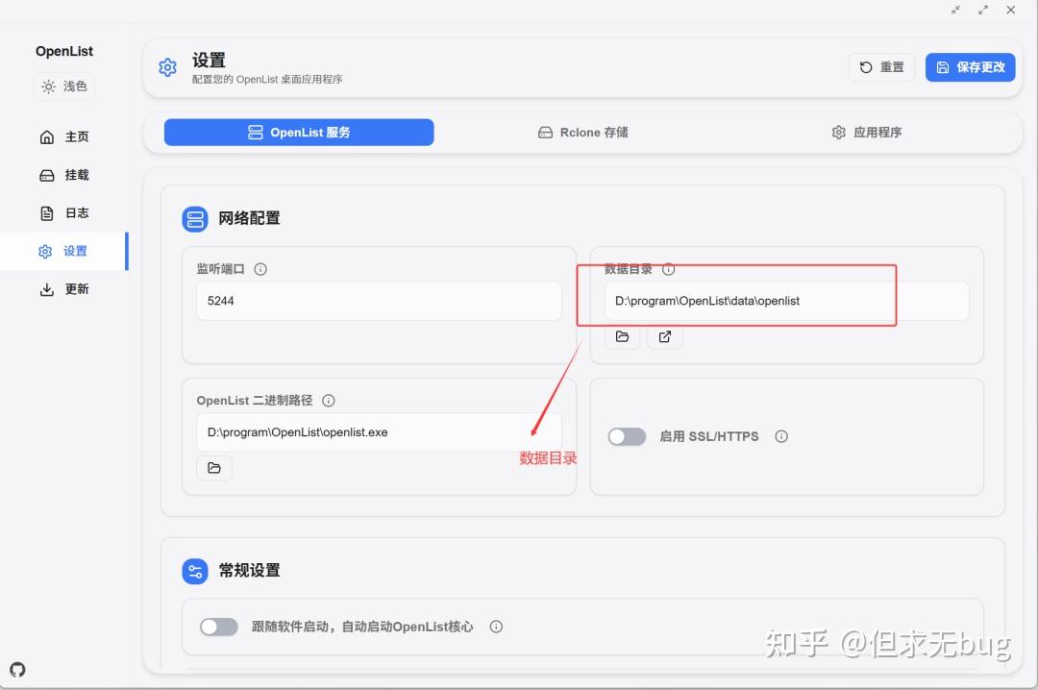Click the 网络配置 heading text
This screenshot has width=1038, height=690.
(x=250, y=218)
